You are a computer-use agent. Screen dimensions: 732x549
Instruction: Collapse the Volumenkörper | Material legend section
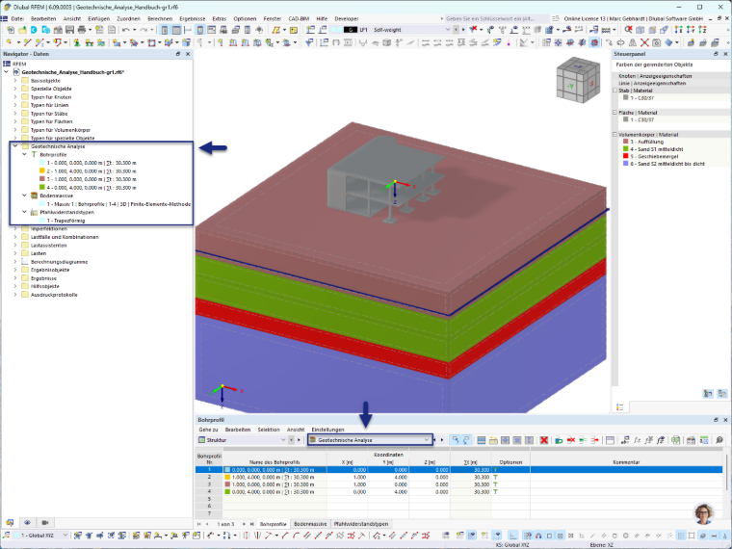(615, 134)
